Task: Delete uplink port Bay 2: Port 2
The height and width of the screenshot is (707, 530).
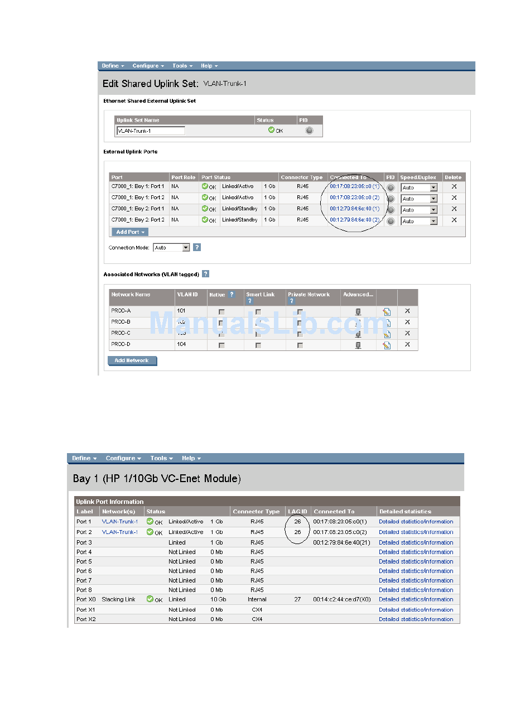Action: coord(454,220)
